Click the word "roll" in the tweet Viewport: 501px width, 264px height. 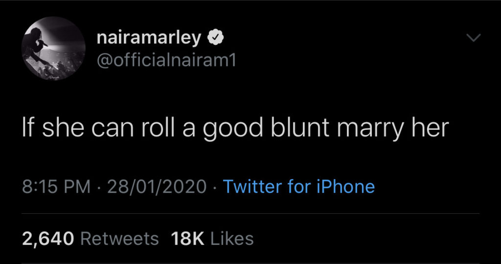pos(166,128)
